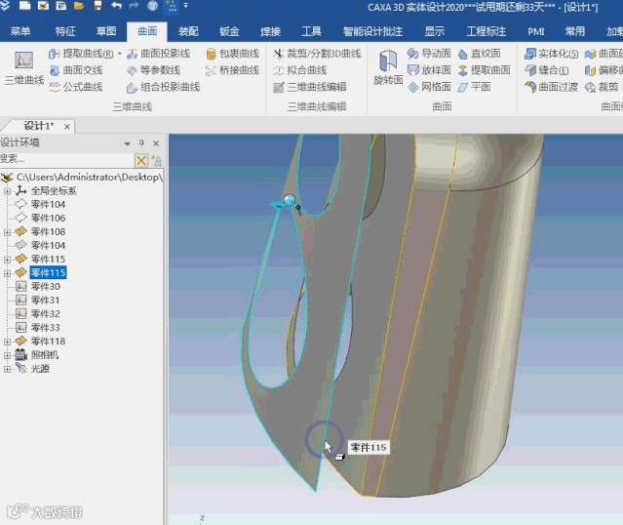Select the 裁剪 surface tool
This screenshot has height=525, width=623.
[602, 87]
